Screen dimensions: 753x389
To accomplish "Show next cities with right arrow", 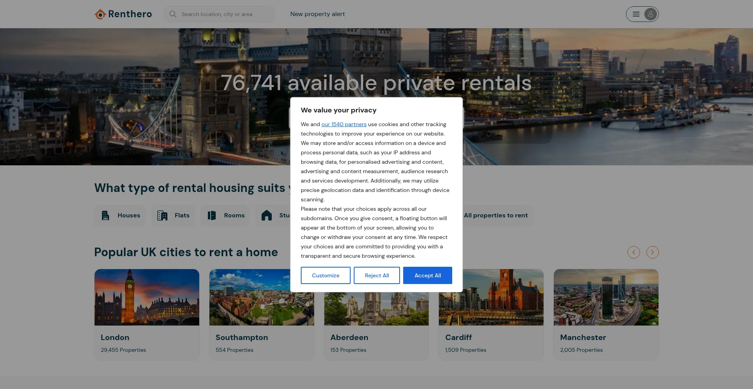I will pos(653,252).
